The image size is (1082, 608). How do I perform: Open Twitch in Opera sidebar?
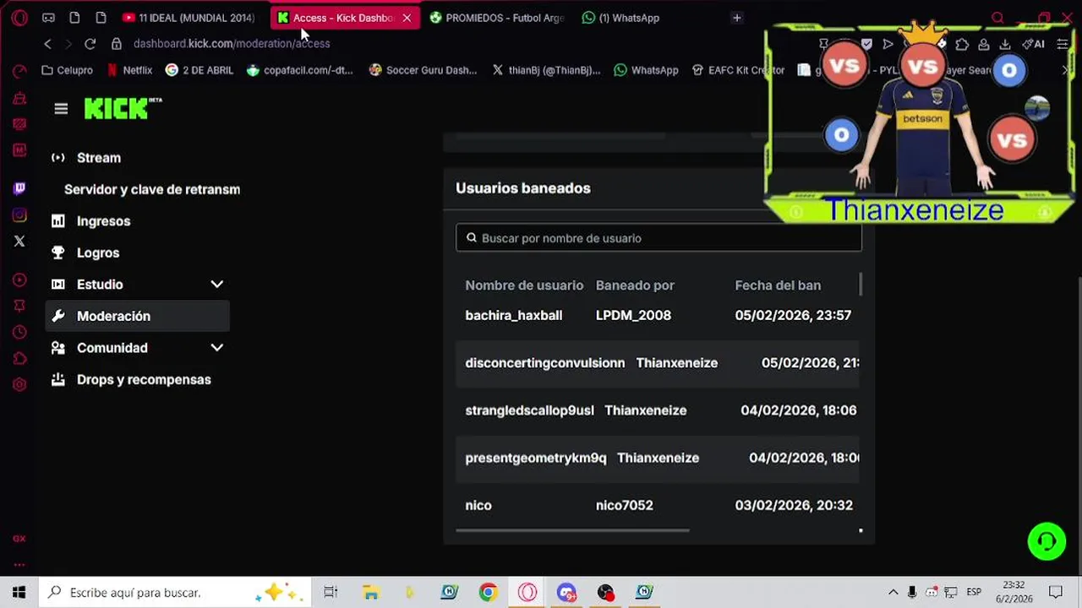(x=19, y=189)
